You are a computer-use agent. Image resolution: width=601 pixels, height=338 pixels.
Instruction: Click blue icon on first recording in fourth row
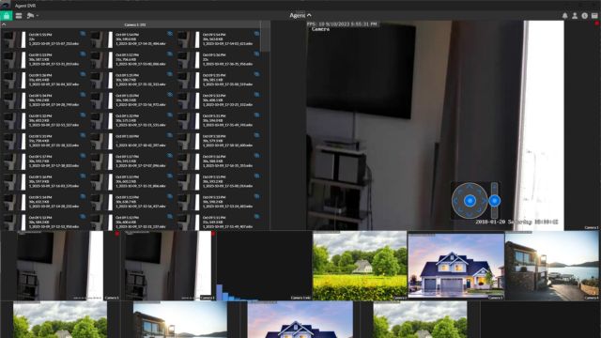(83, 95)
